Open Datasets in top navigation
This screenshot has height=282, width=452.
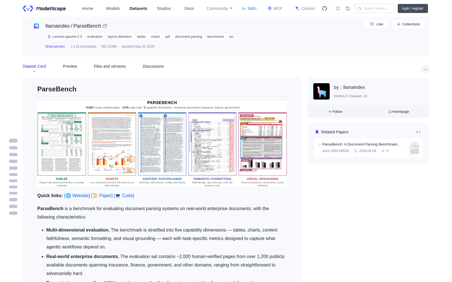coord(138,8)
